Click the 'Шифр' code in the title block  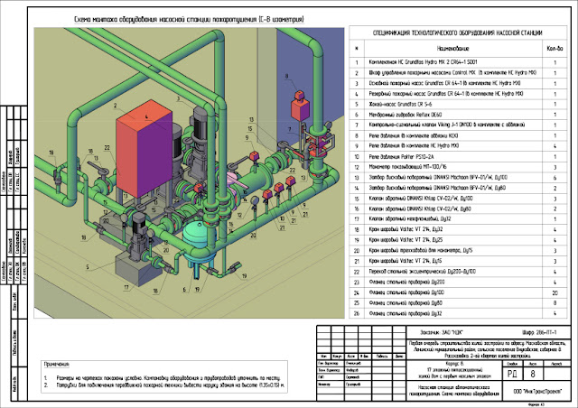click(539, 332)
